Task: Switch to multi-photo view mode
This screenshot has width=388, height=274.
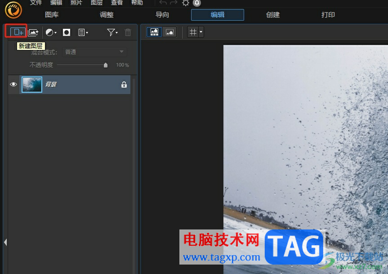Action: click(154, 32)
